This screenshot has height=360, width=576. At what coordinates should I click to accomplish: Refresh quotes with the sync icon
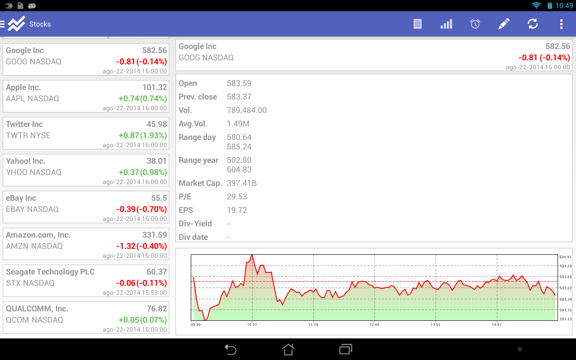533,24
